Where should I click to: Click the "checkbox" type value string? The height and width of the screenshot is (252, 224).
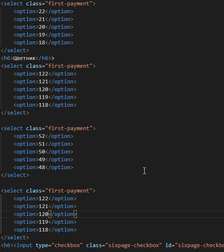[67, 245]
